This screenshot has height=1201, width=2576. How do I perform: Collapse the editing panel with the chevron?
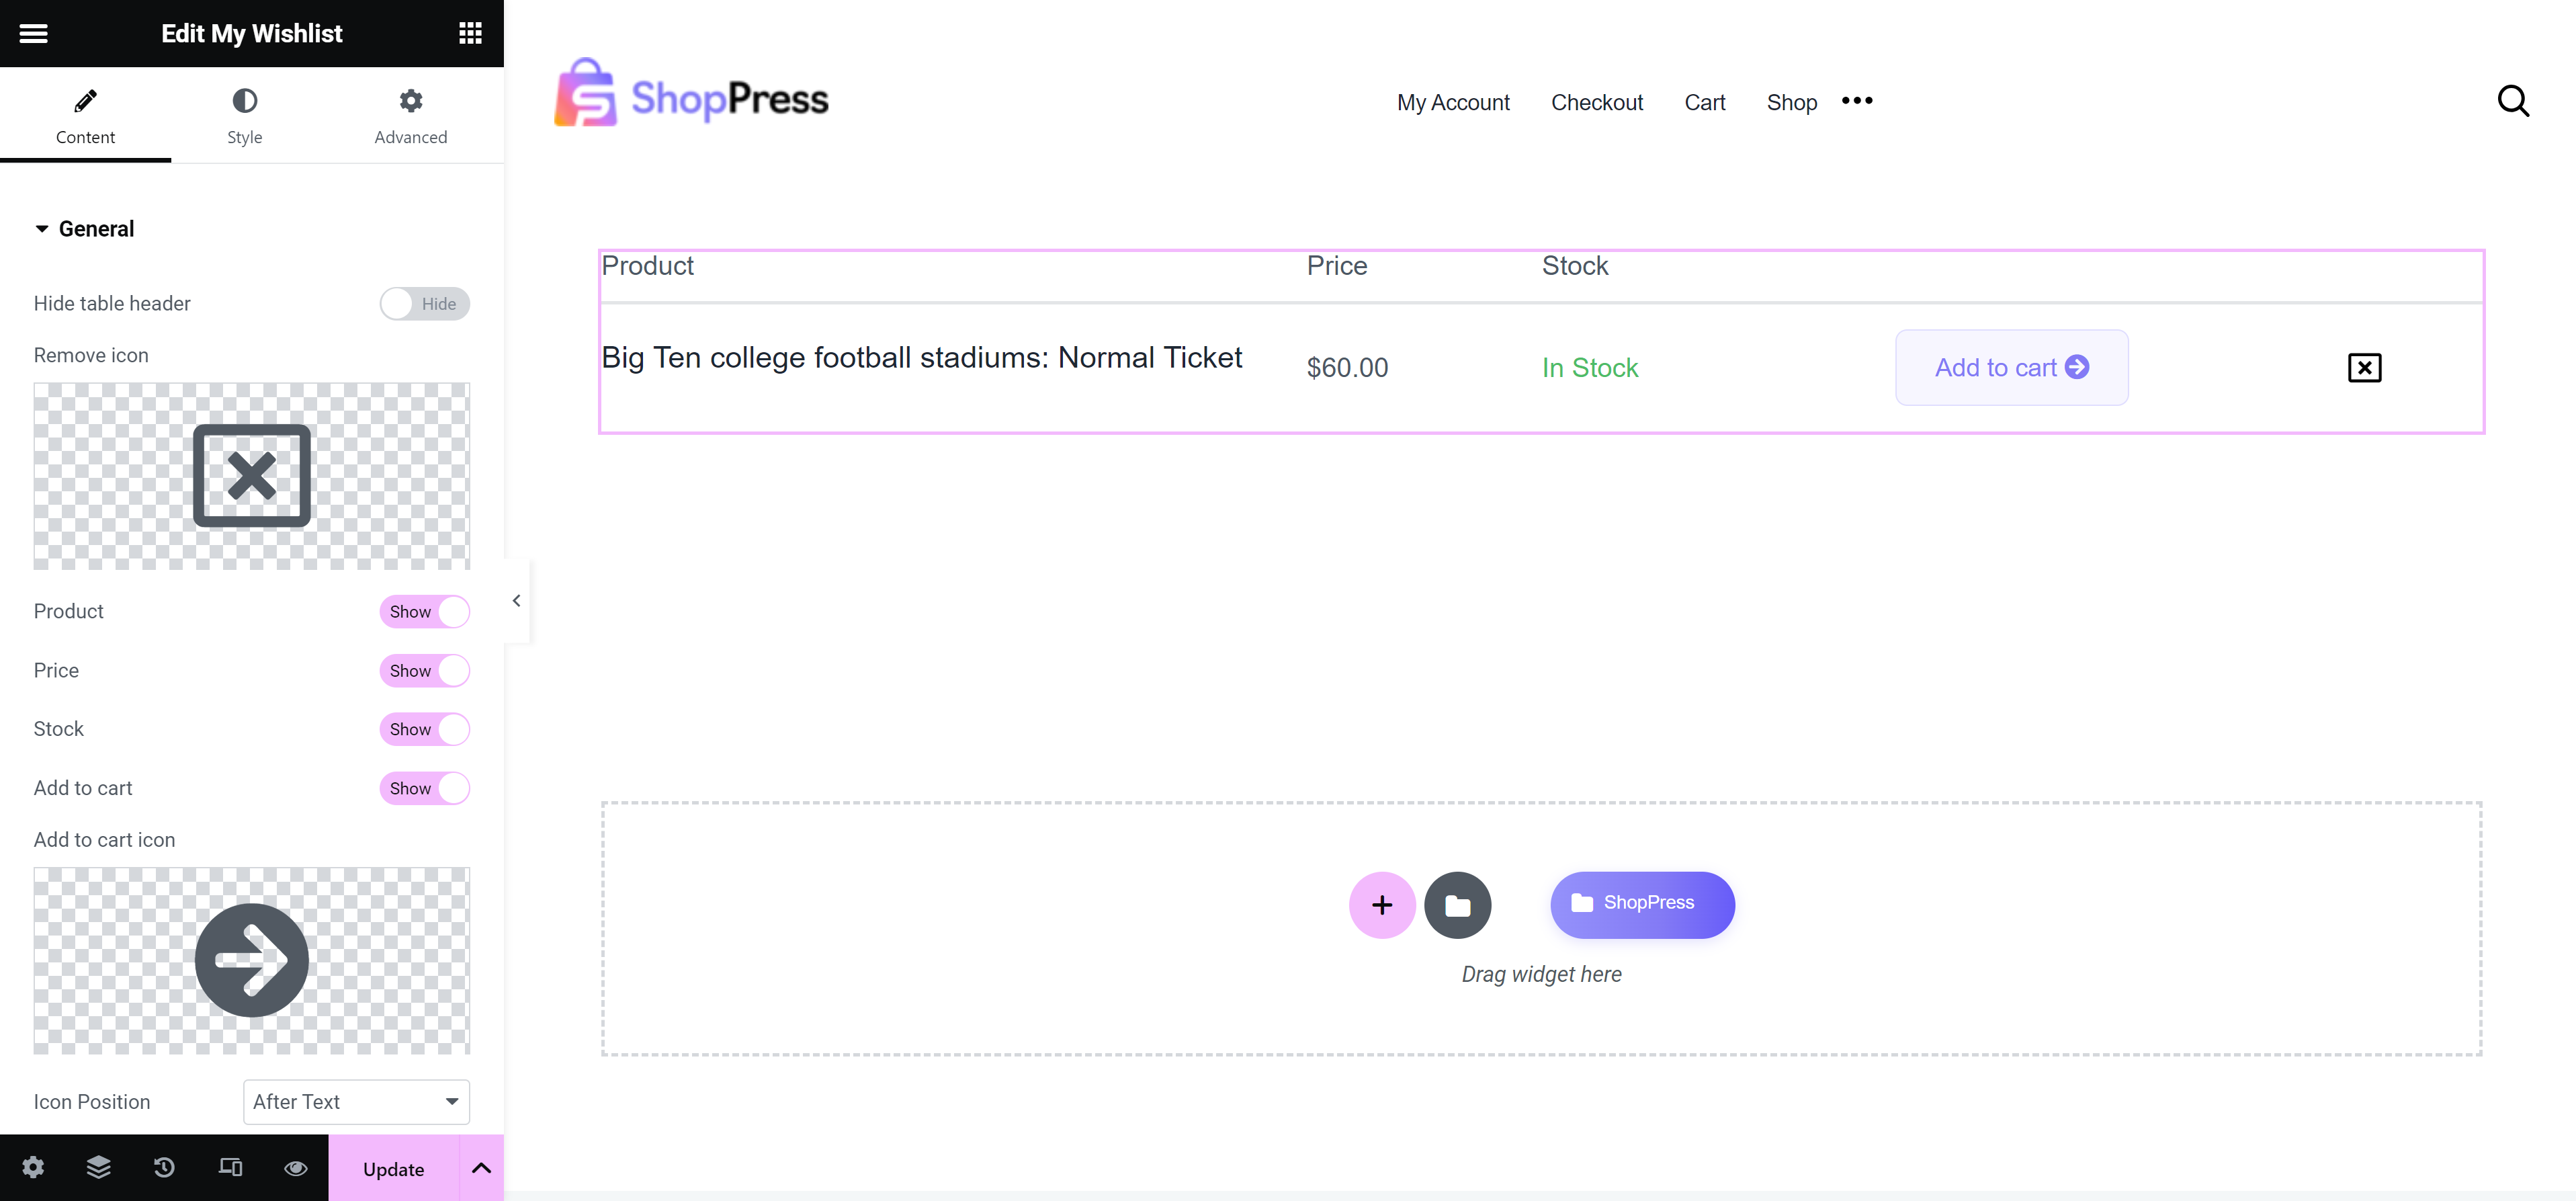(516, 600)
